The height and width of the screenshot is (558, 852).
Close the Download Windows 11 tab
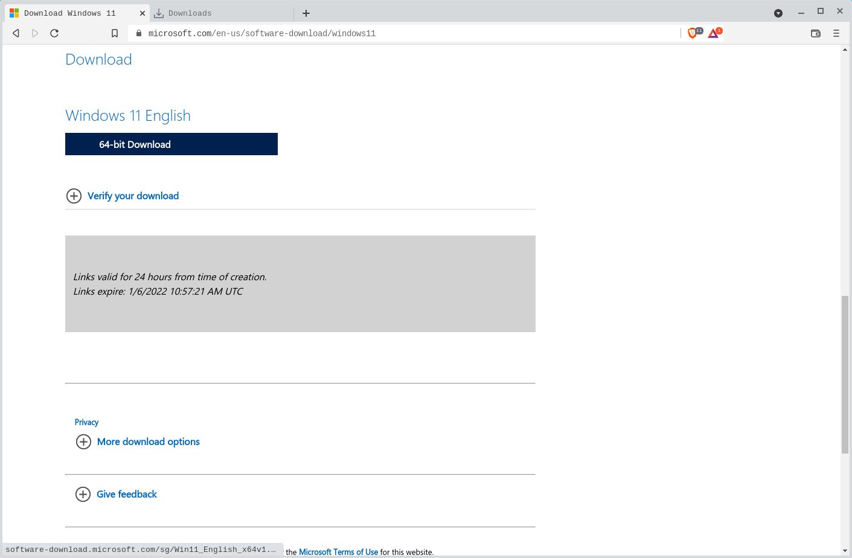[x=143, y=13]
